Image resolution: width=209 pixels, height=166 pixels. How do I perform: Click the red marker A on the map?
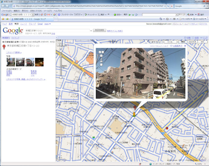(135, 107)
